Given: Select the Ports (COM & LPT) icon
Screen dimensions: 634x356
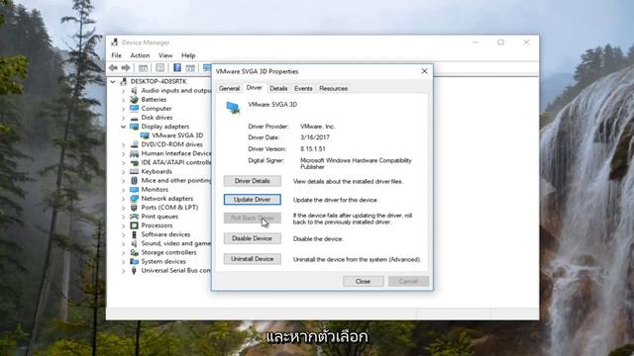Looking at the screenshot, I should point(135,208).
